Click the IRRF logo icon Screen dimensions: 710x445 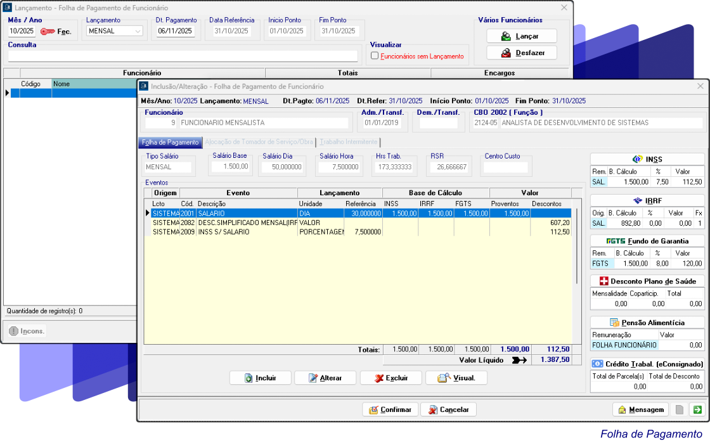click(638, 200)
